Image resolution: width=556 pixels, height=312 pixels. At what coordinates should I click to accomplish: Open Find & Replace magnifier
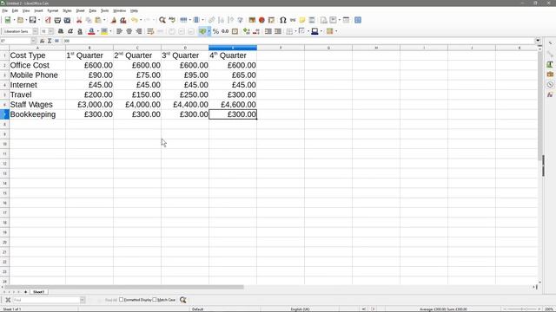point(162,20)
